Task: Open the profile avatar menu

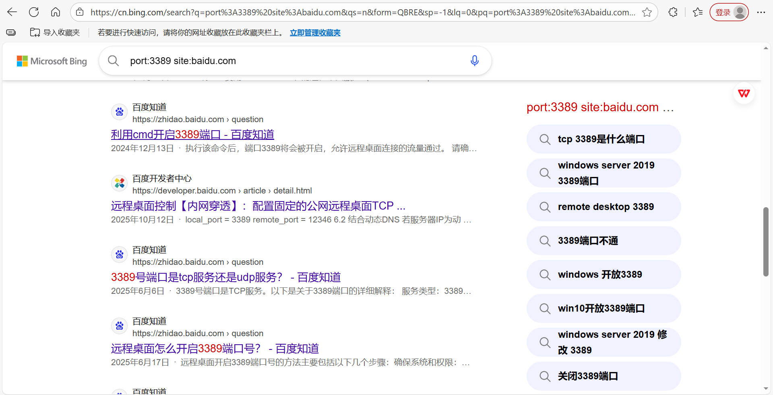Action: [740, 12]
